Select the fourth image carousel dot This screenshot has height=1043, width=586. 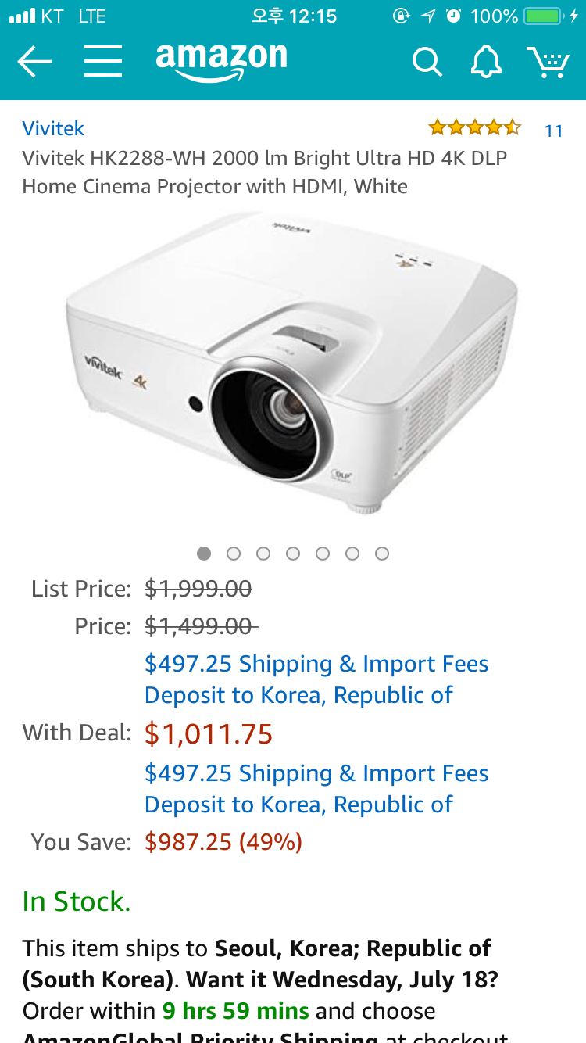click(293, 554)
